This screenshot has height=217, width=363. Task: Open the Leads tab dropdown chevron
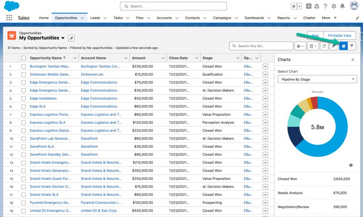pos(105,18)
